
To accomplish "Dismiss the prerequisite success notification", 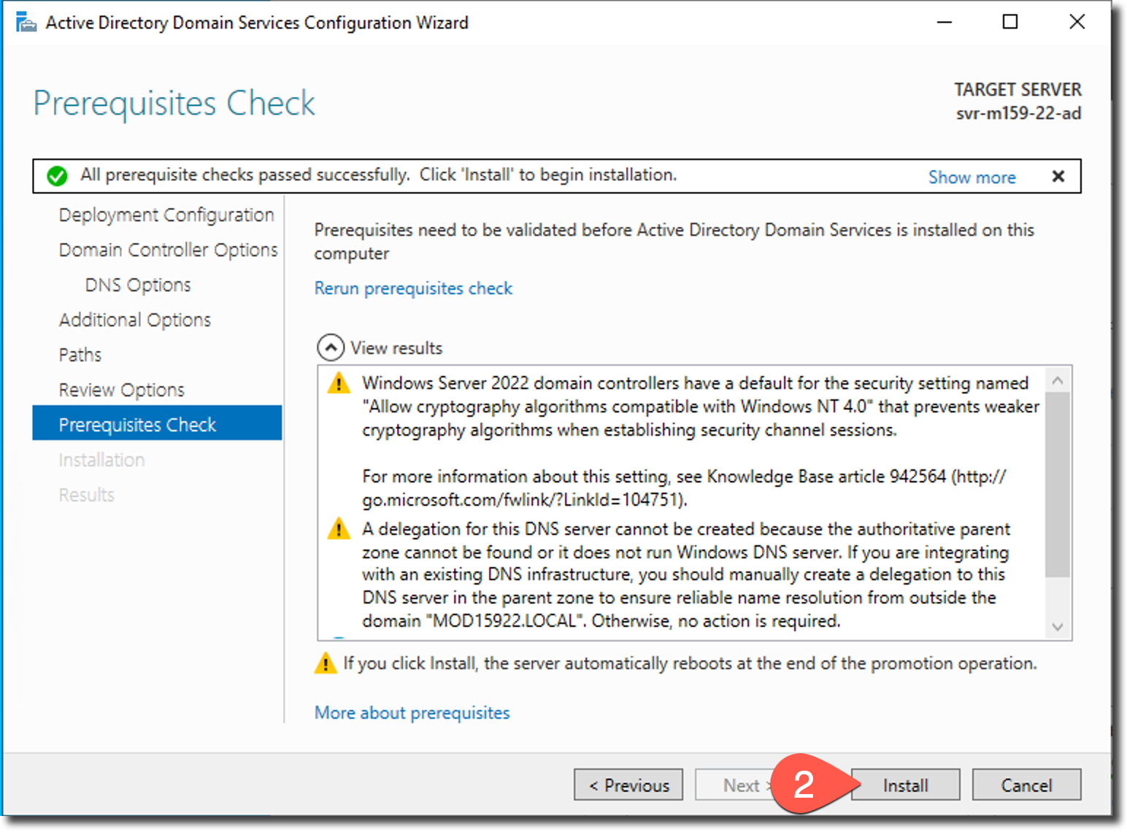I will point(1058,176).
